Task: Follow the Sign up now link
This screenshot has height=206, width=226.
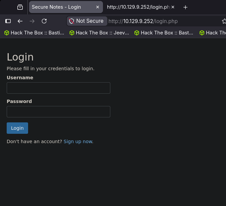Action: [x=78, y=141]
